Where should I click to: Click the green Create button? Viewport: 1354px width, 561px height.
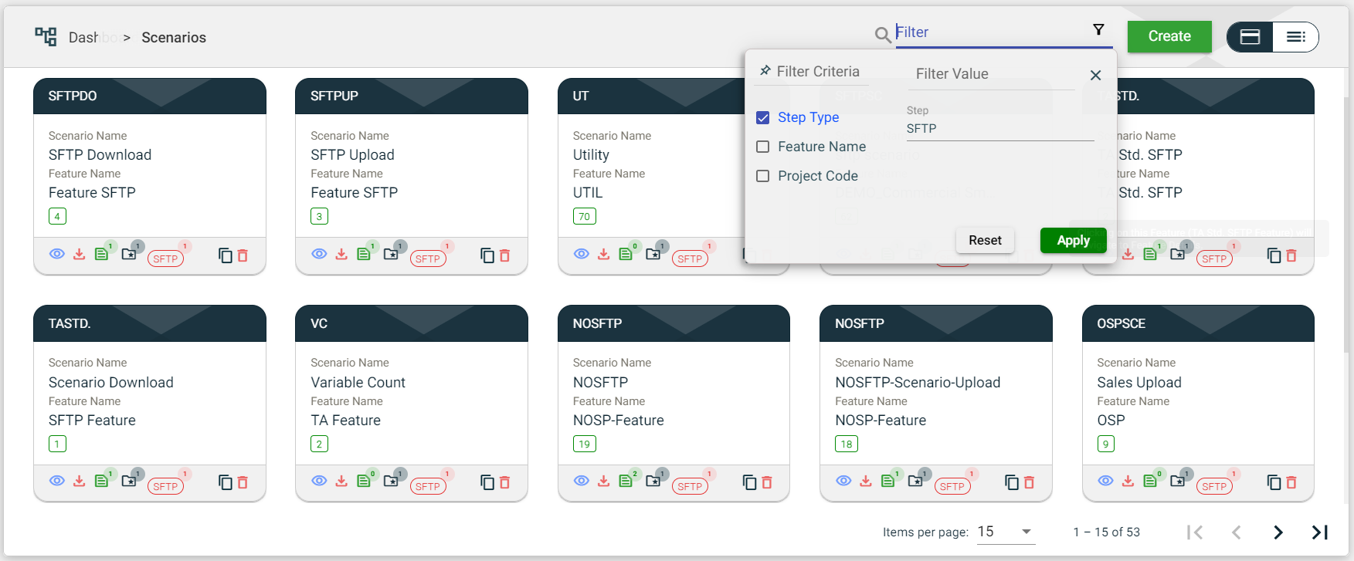point(1169,36)
